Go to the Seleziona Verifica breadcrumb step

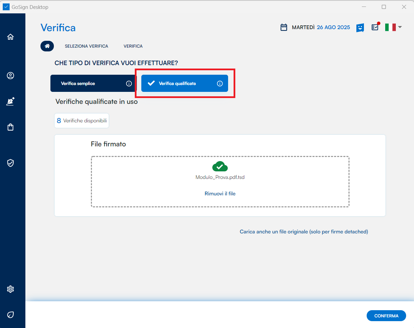[86, 46]
